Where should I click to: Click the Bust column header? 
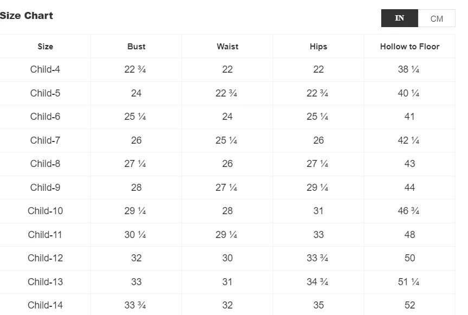137,47
